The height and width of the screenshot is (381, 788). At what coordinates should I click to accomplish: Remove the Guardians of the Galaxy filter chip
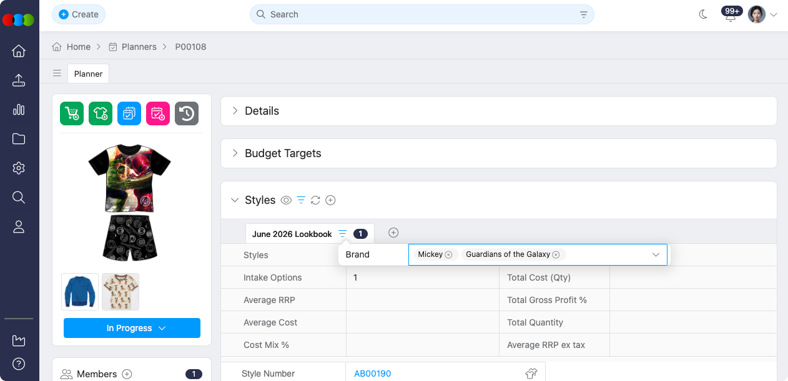click(x=556, y=254)
